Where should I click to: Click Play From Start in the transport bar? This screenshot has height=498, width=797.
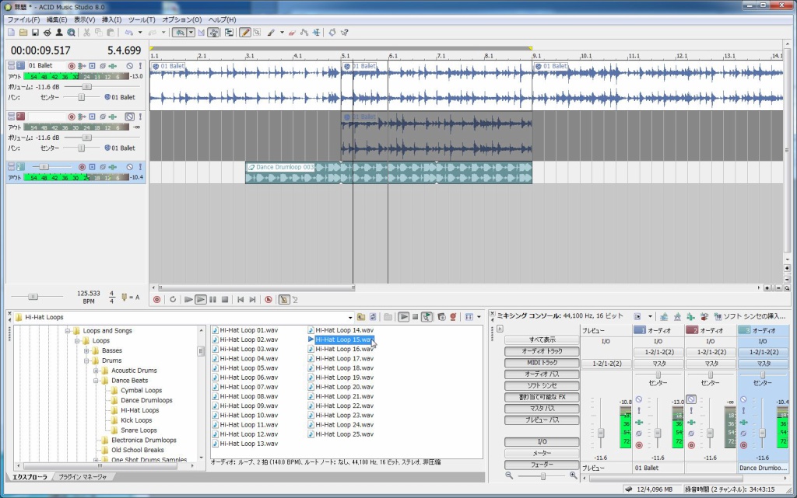188,300
